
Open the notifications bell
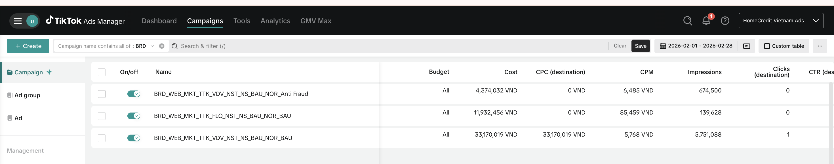pyautogui.click(x=706, y=21)
